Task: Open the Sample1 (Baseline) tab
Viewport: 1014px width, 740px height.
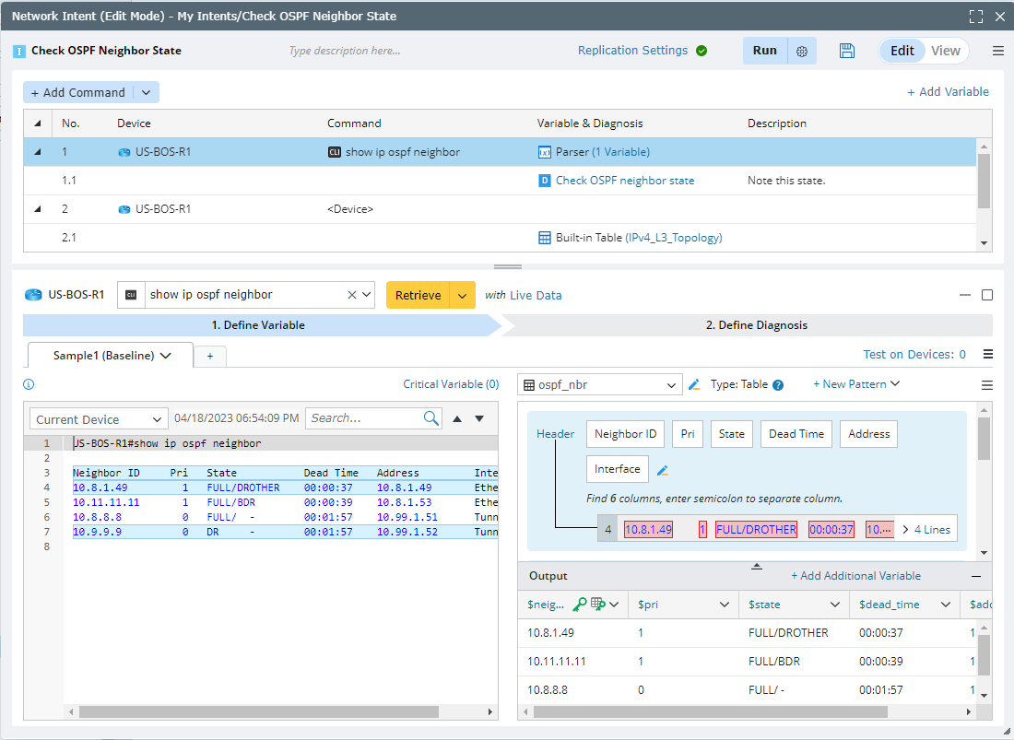Action: tap(111, 356)
